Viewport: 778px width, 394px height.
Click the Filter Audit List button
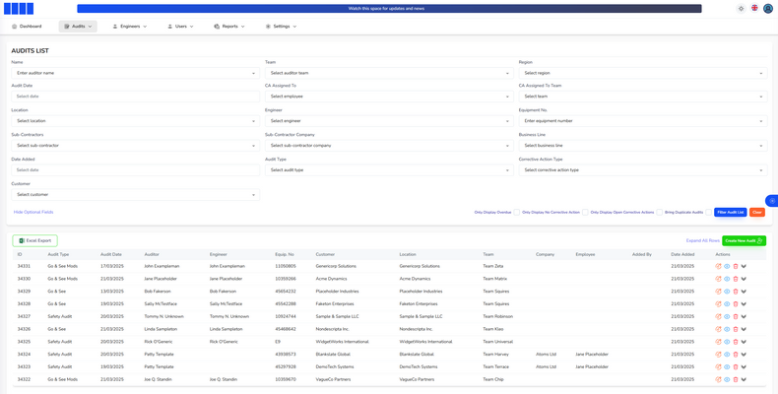(731, 212)
